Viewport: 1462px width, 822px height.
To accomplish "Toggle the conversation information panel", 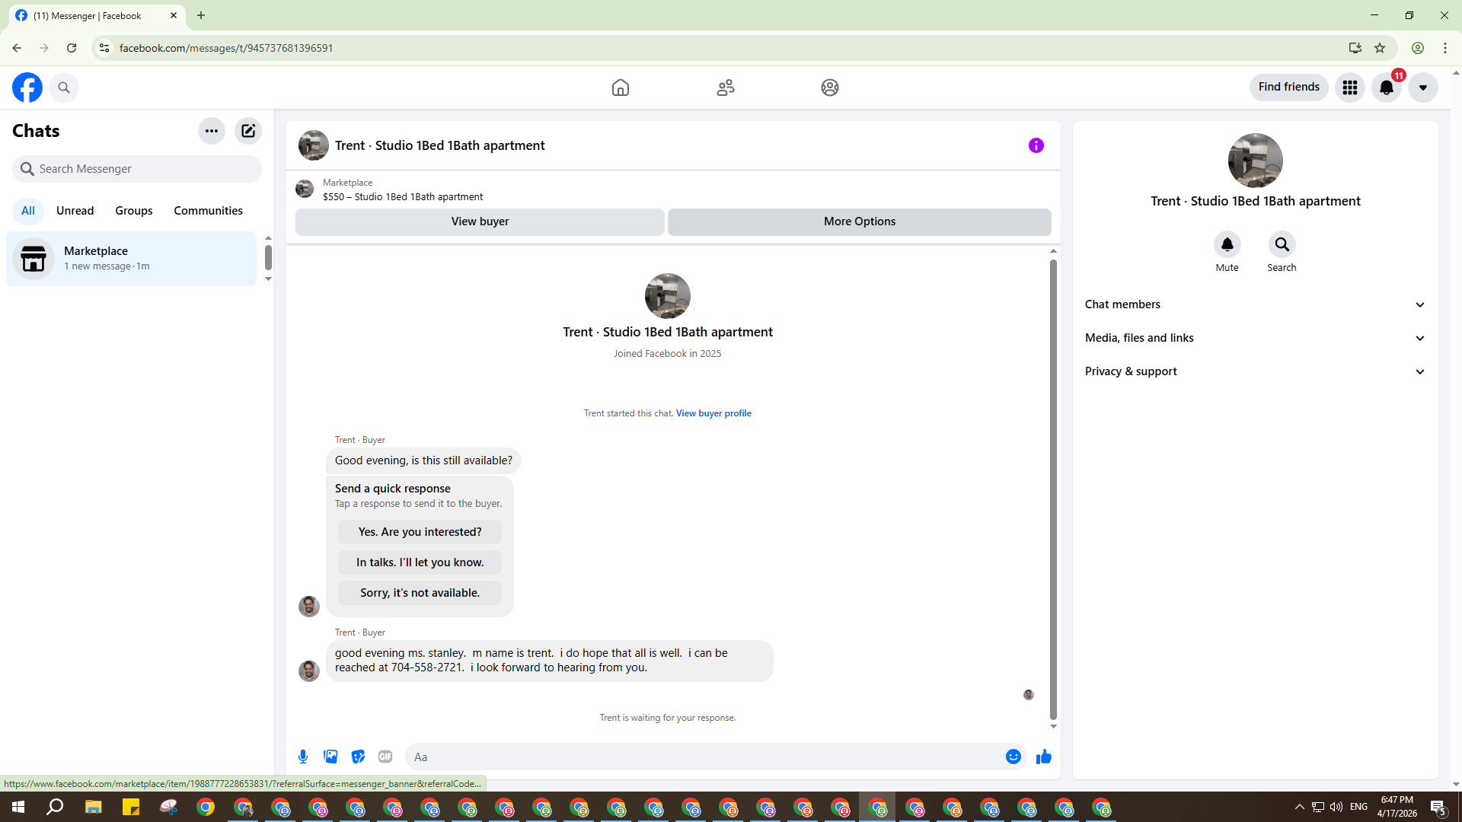I will (1036, 145).
